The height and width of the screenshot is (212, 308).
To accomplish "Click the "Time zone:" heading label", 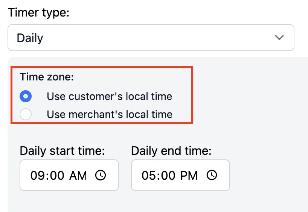I will (x=47, y=77).
